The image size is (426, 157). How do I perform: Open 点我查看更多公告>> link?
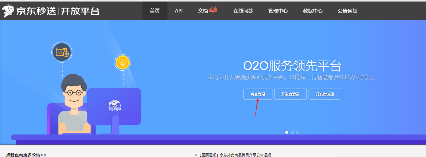tap(26, 155)
